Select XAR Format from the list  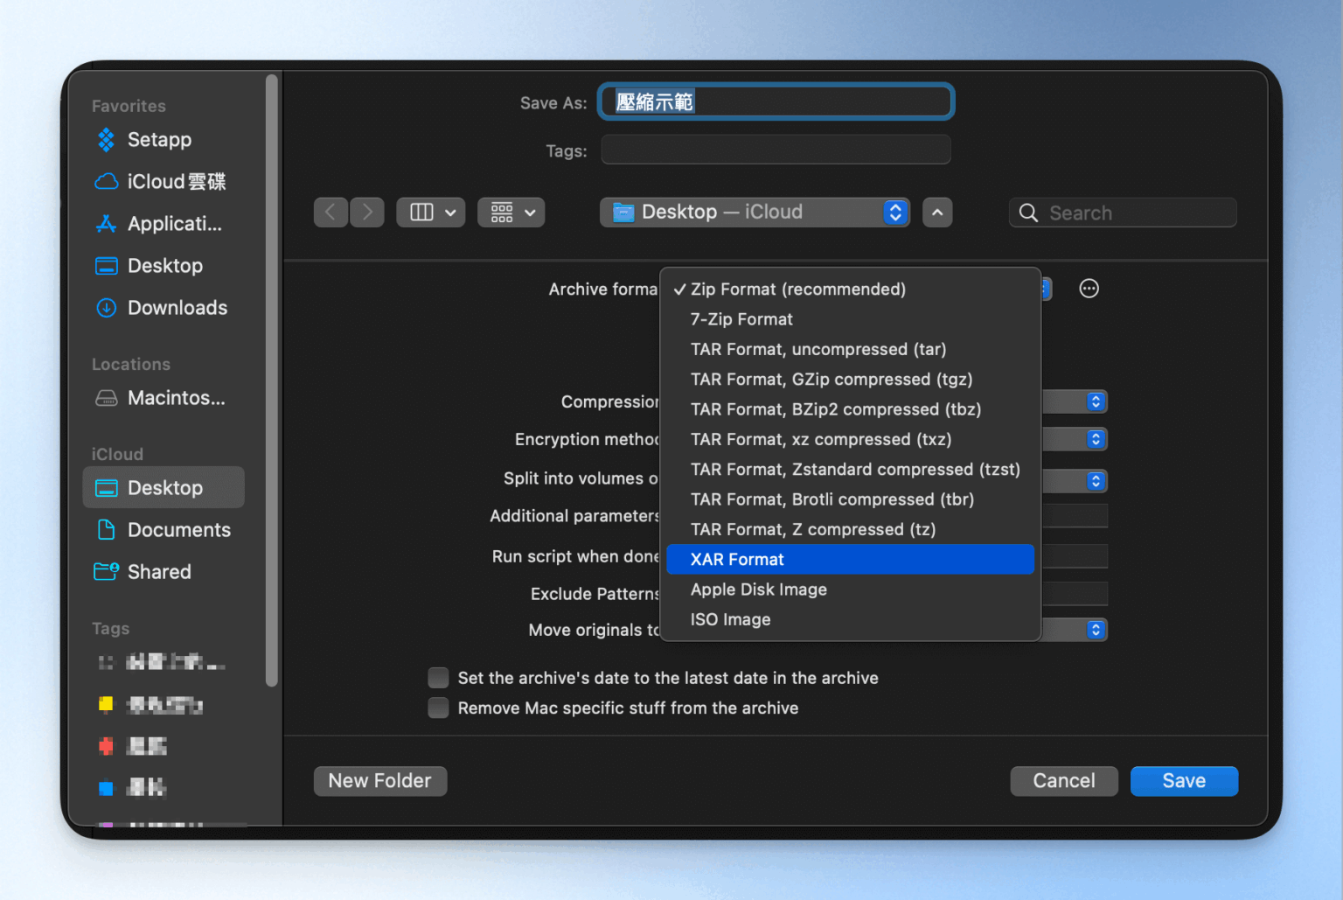point(849,559)
